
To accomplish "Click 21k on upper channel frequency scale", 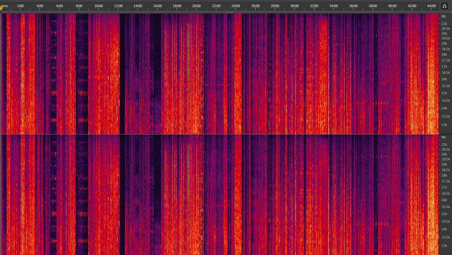I will [x=444, y=23].
